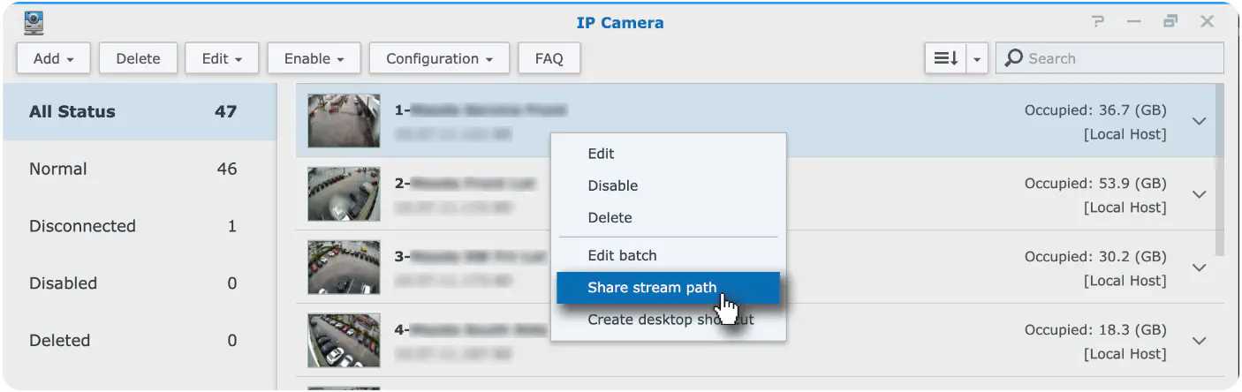Open the sort options dropdown arrow
The height and width of the screenshot is (392, 1242).
point(977,58)
